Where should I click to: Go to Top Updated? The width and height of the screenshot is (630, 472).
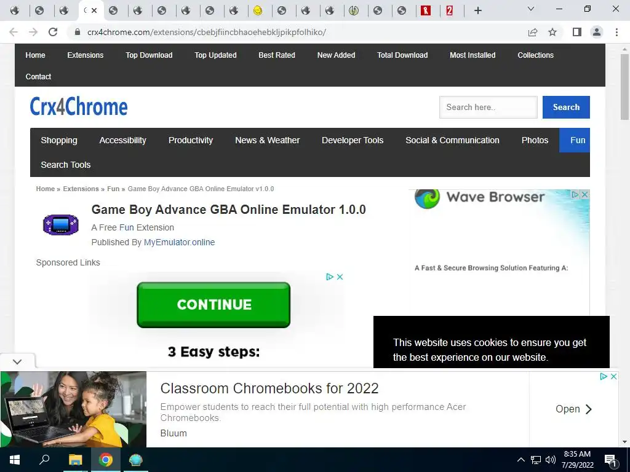coord(215,55)
